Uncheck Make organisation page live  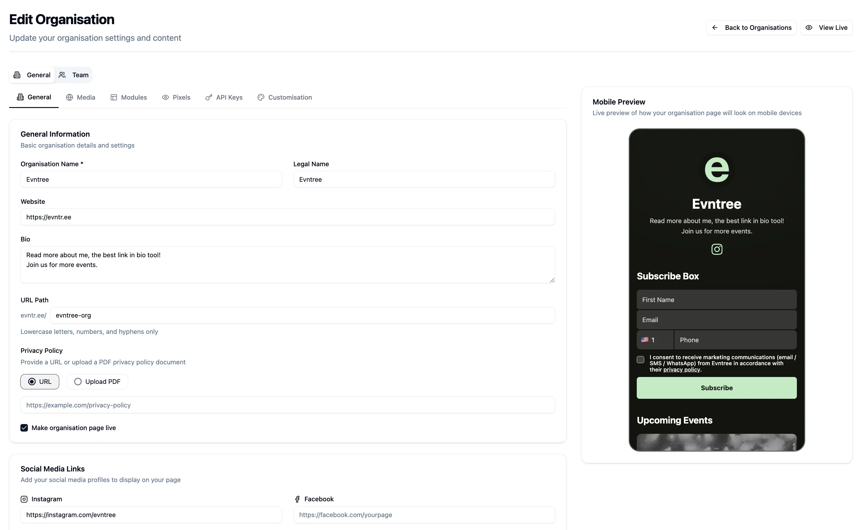coord(24,428)
